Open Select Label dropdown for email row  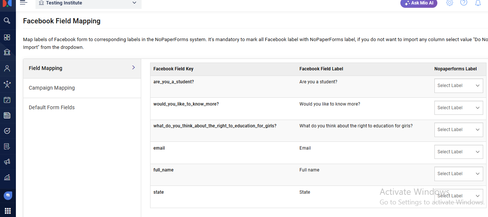click(458, 152)
